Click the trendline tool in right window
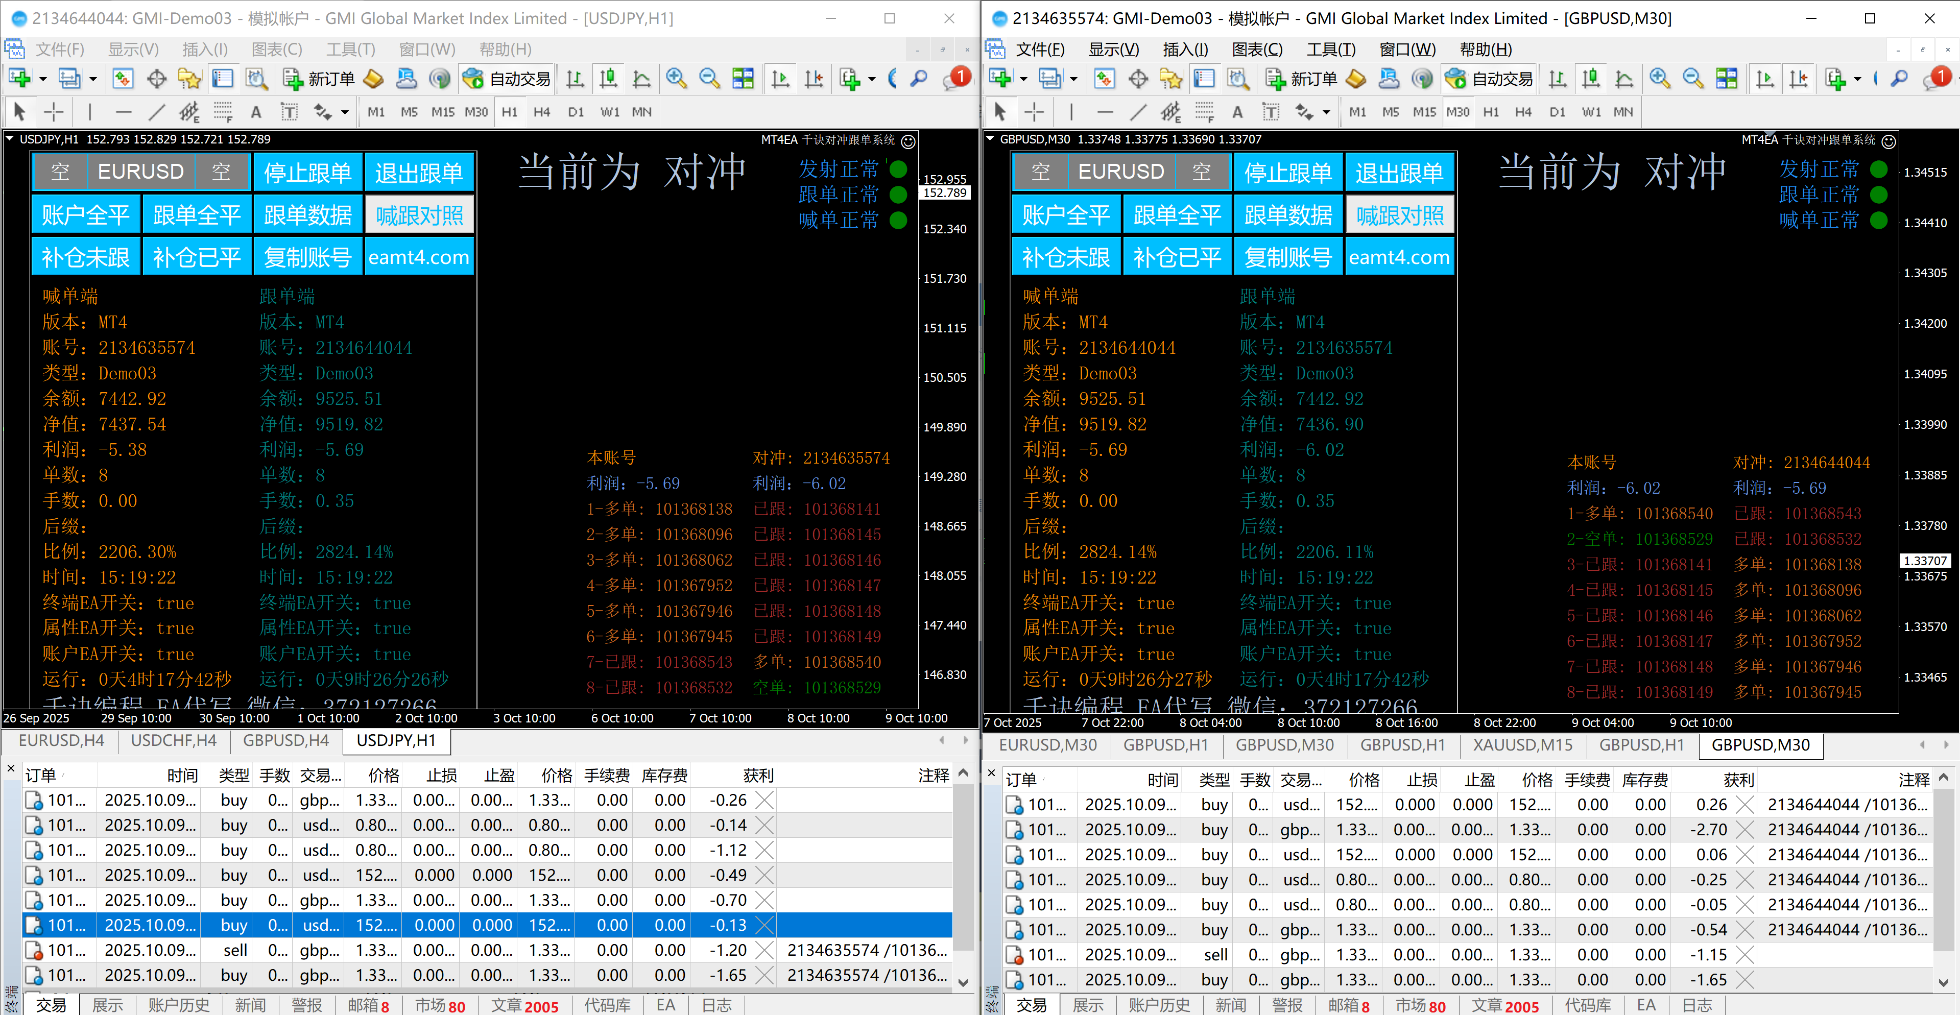 coord(1137,113)
